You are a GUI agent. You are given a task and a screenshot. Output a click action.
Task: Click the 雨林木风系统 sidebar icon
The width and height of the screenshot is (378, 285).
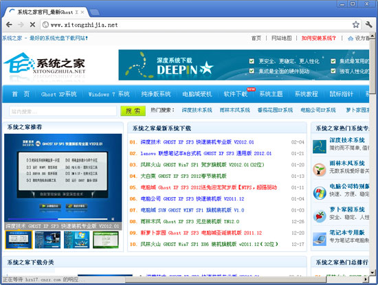pos(320,170)
